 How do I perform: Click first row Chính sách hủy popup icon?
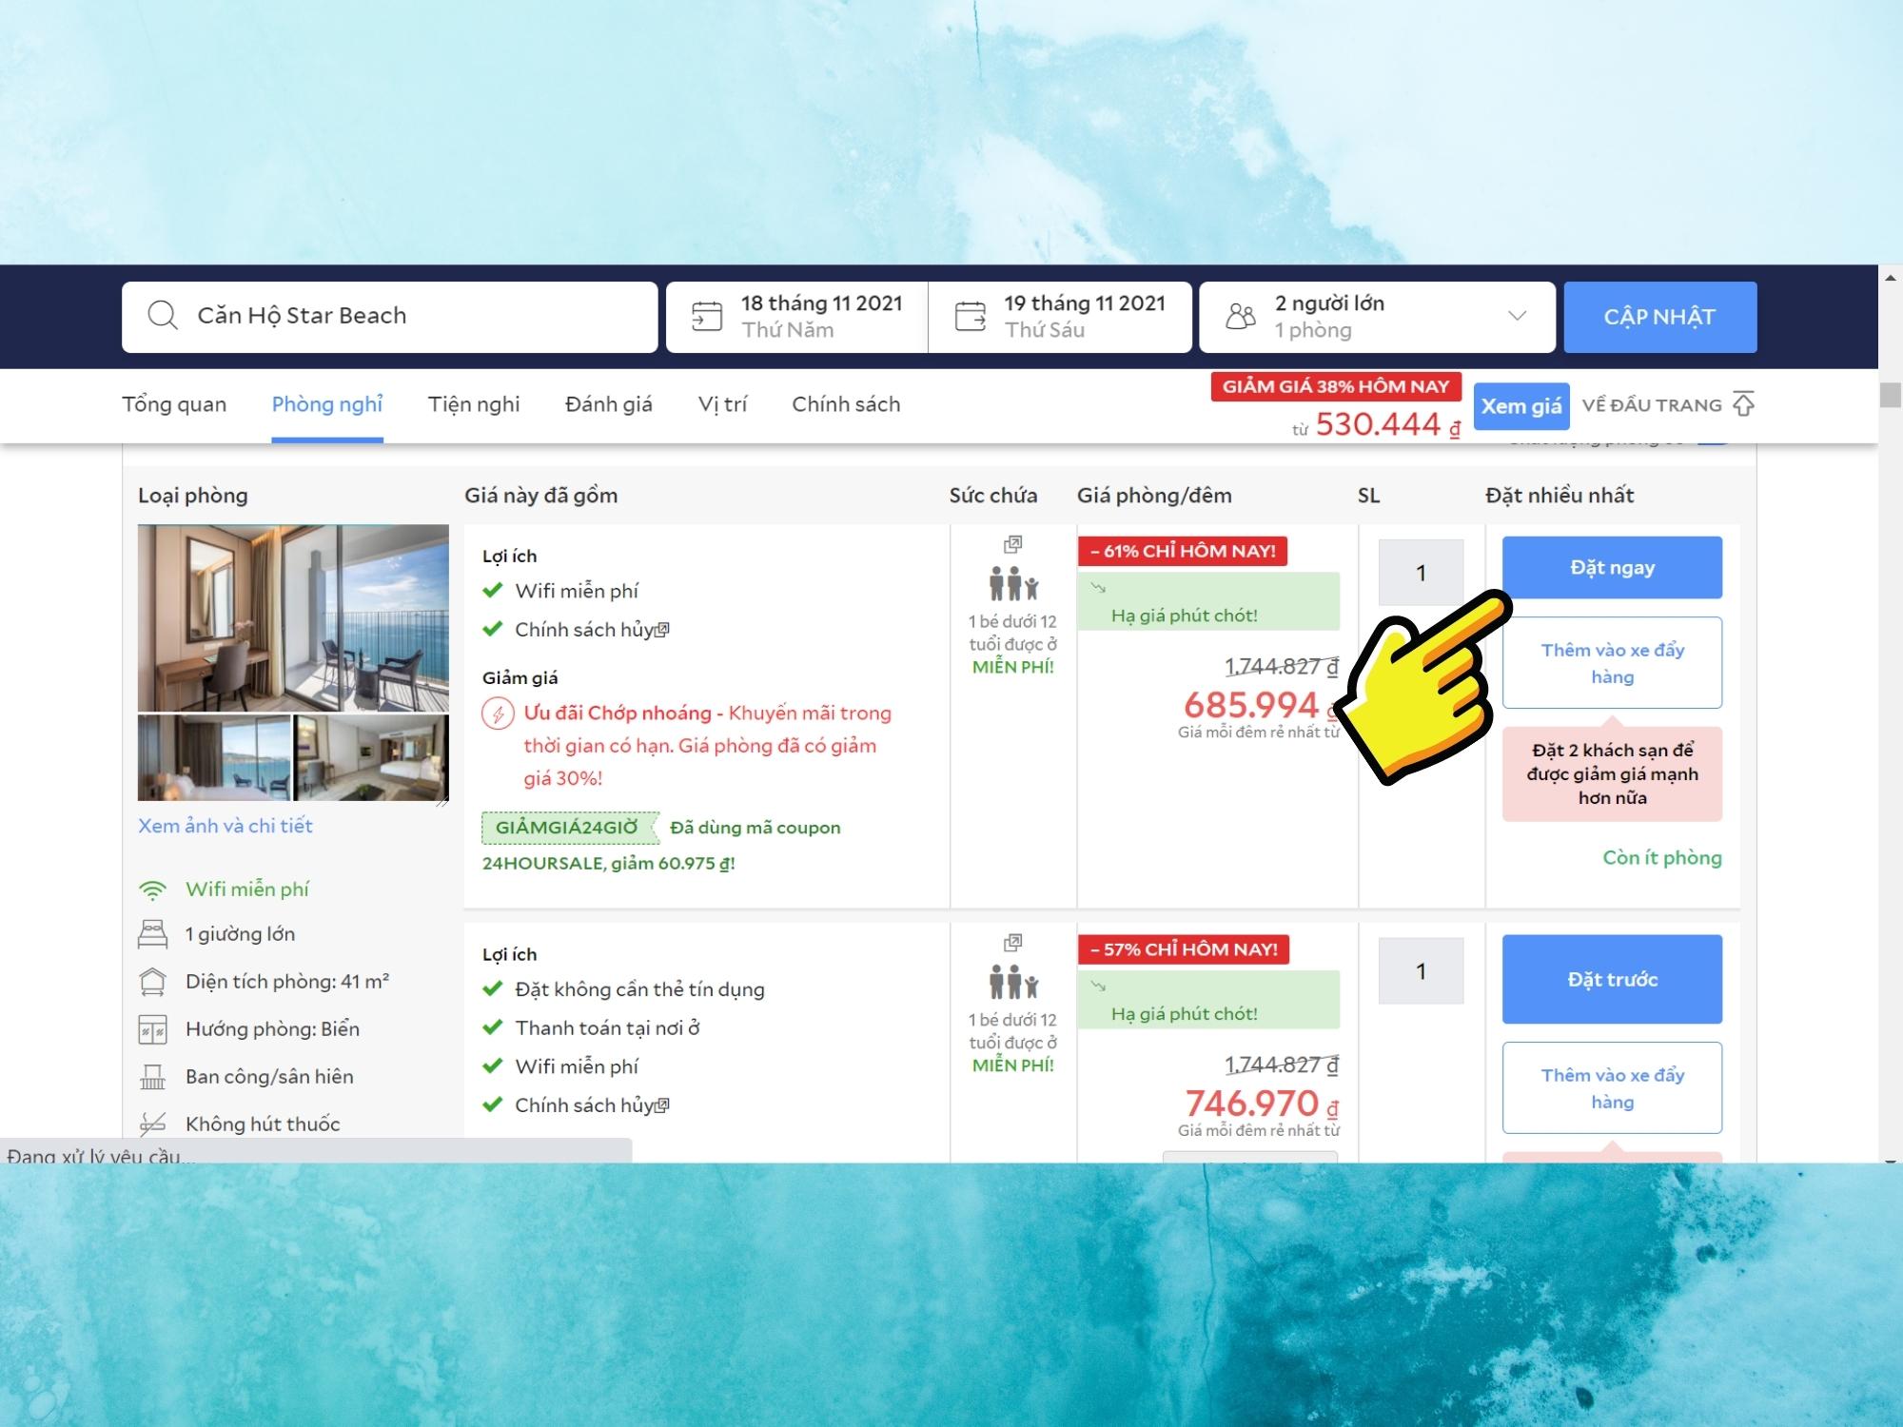(663, 630)
